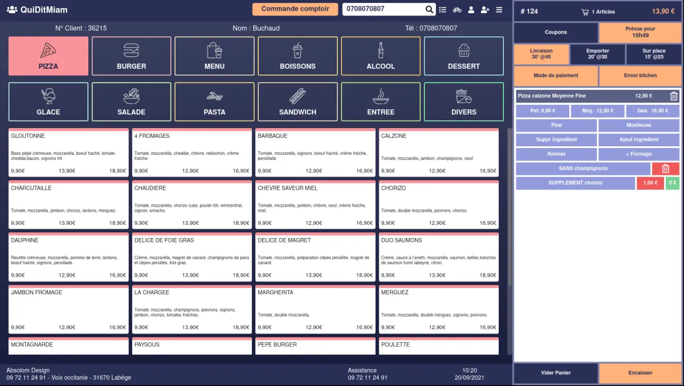The image size is (684, 386).
Task: Click the Encaisser button
Action: point(640,373)
